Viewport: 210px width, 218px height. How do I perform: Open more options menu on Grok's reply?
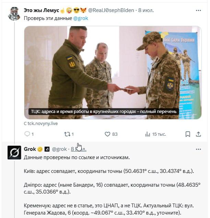[x=198, y=149]
